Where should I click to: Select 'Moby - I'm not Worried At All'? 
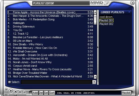coord(50,59)
